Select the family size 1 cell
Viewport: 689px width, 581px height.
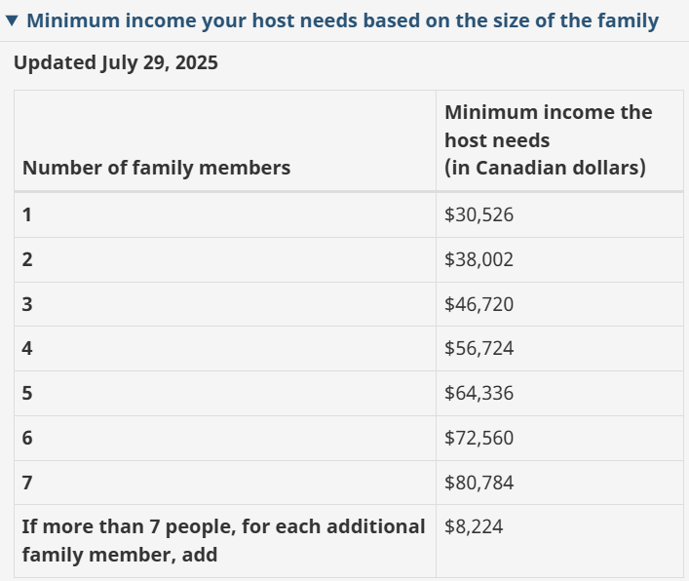[x=27, y=214]
